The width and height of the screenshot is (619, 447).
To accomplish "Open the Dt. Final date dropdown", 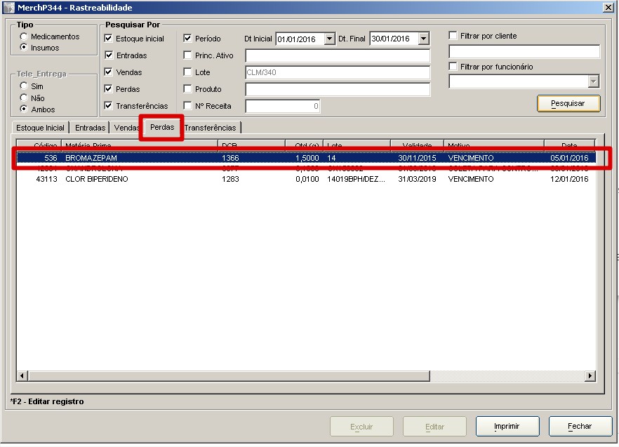I will [x=423, y=39].
